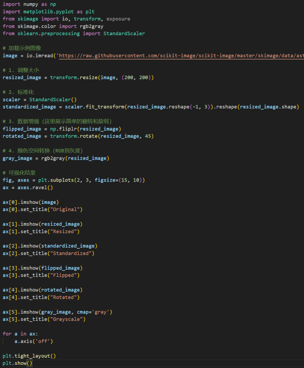The image size is (304, 368).
Task: Click 'StandardScaler' in the sklearn import line
Action: (124, 34)
